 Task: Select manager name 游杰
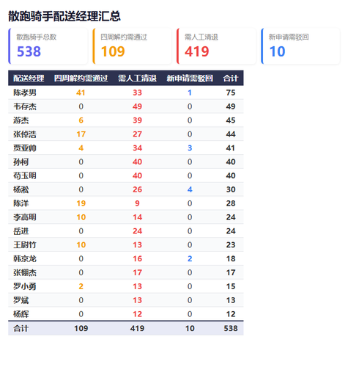pyautogui.click(x=21, y=120)
